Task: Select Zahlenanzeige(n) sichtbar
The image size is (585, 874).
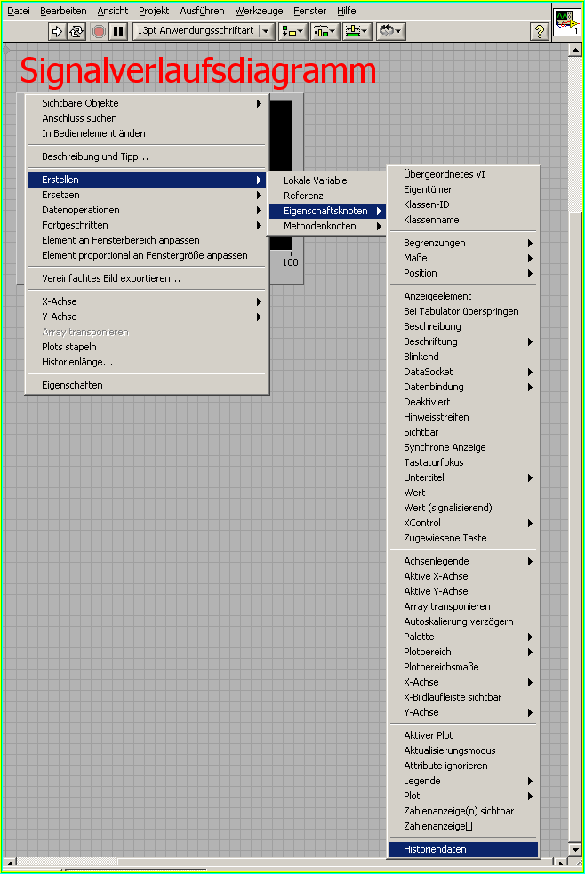Action: (463, 811)
